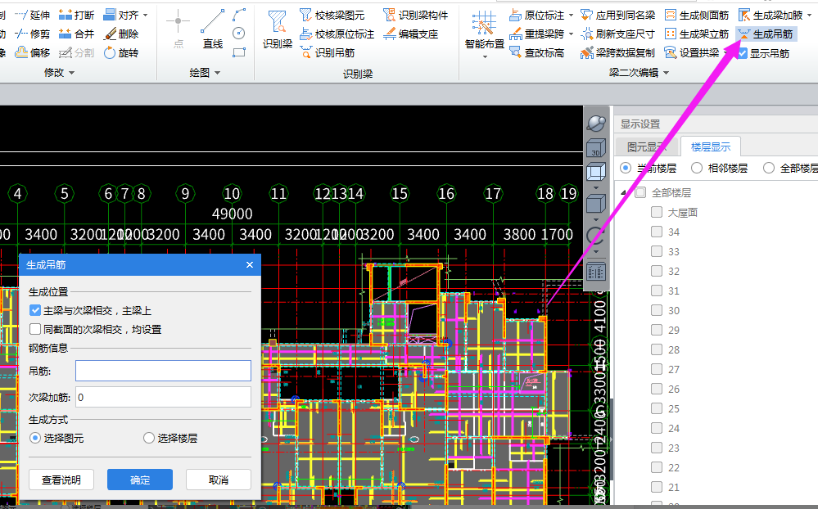Click 生成侧面筋 tool
This screenshot has height=509, width=818.
(697, 15)
